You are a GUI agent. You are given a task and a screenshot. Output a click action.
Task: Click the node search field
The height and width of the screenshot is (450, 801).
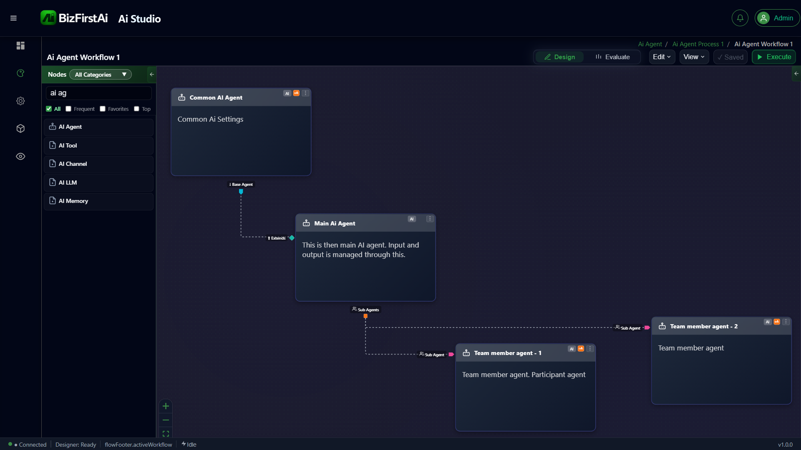click(x=98, y=93)
